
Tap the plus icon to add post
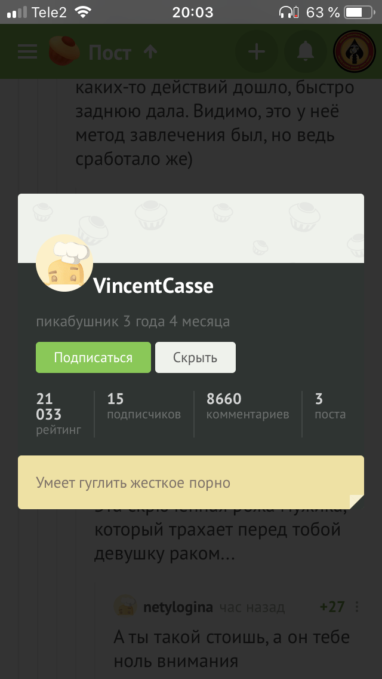pyautogui.click(x=257, y=52)
